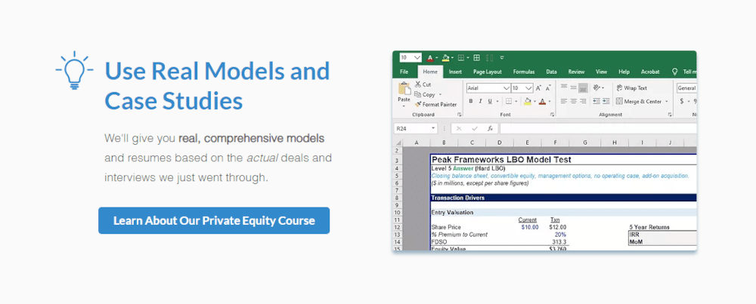
Task: Click the Insert Function fx icon
Action: 491,128
